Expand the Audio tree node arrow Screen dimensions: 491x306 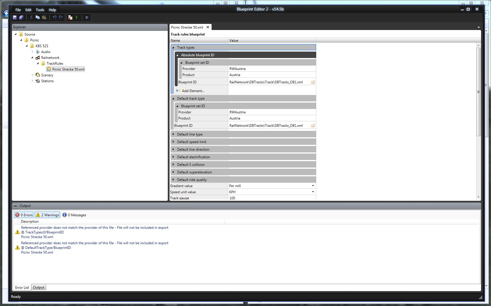point(32,52)
